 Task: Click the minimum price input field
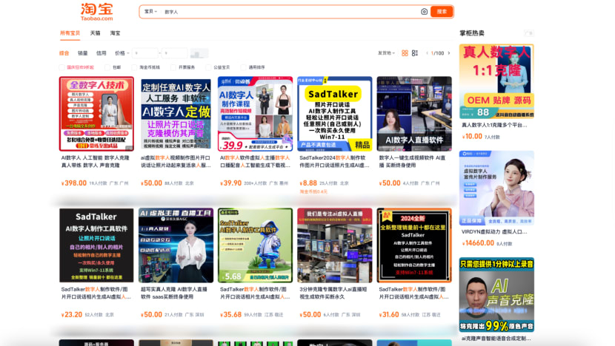tap(146, 53)
